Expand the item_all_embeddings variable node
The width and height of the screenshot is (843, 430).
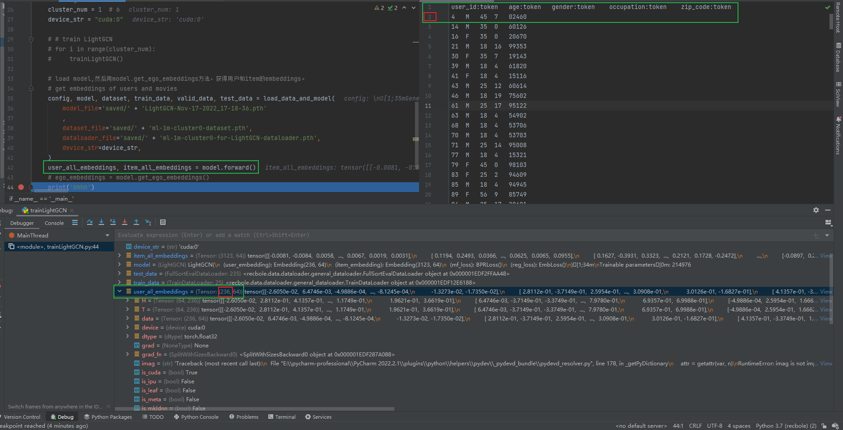[x=120, y=255]
